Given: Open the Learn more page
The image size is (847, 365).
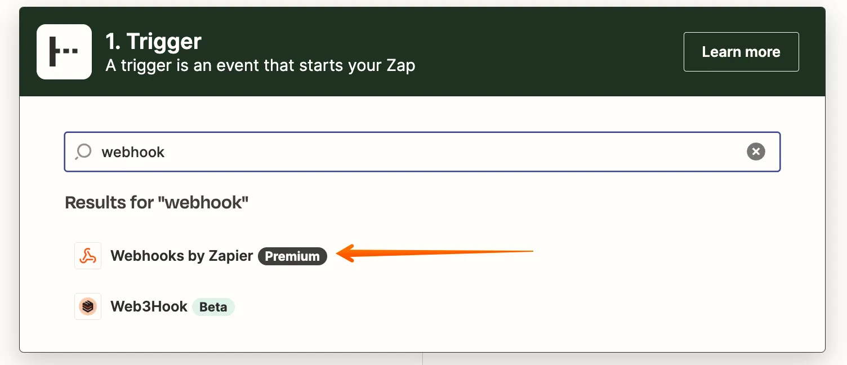Looking at the screenshot, I should [741, 51].
